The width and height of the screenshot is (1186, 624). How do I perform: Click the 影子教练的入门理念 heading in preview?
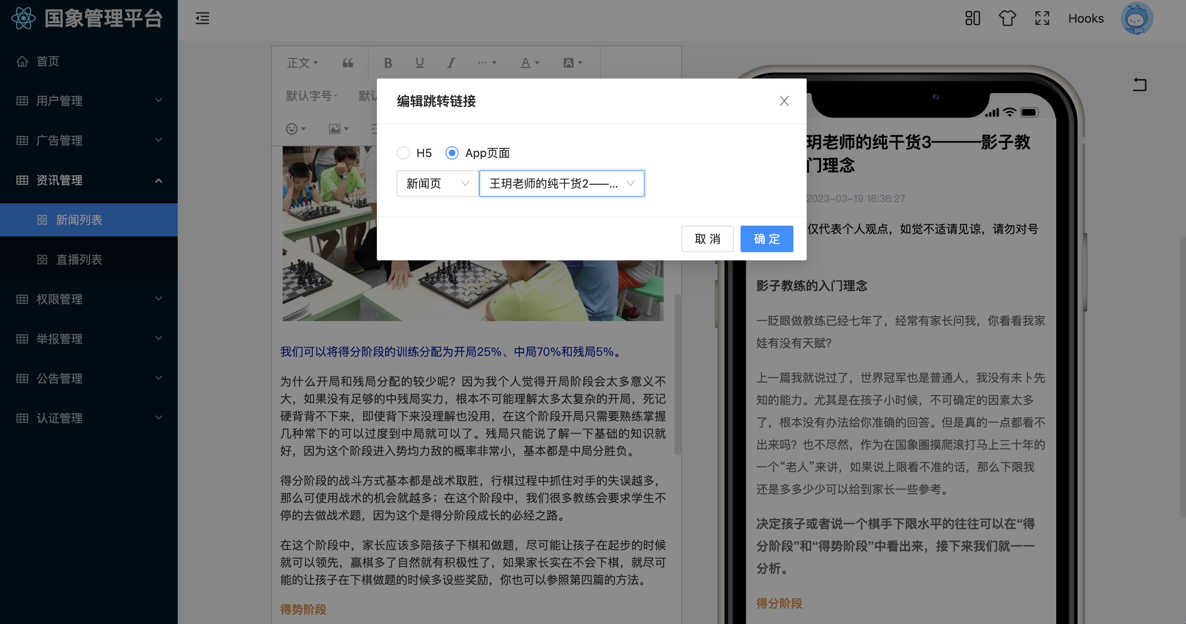pyautogui.click(x=812, y=286)
